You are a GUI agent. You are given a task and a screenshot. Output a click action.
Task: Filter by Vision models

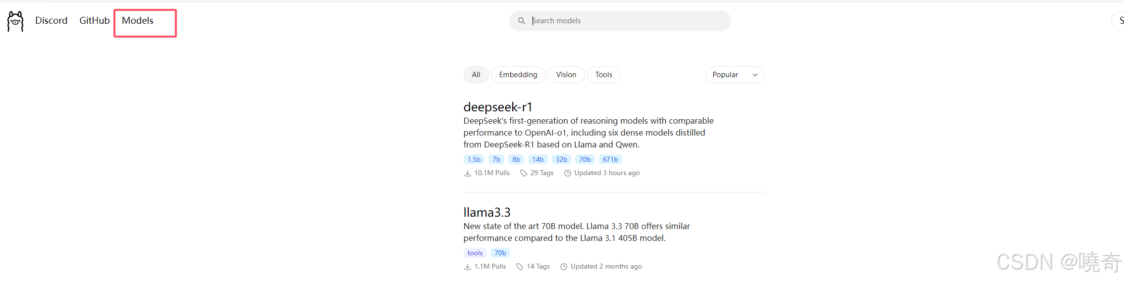[566, 75]
